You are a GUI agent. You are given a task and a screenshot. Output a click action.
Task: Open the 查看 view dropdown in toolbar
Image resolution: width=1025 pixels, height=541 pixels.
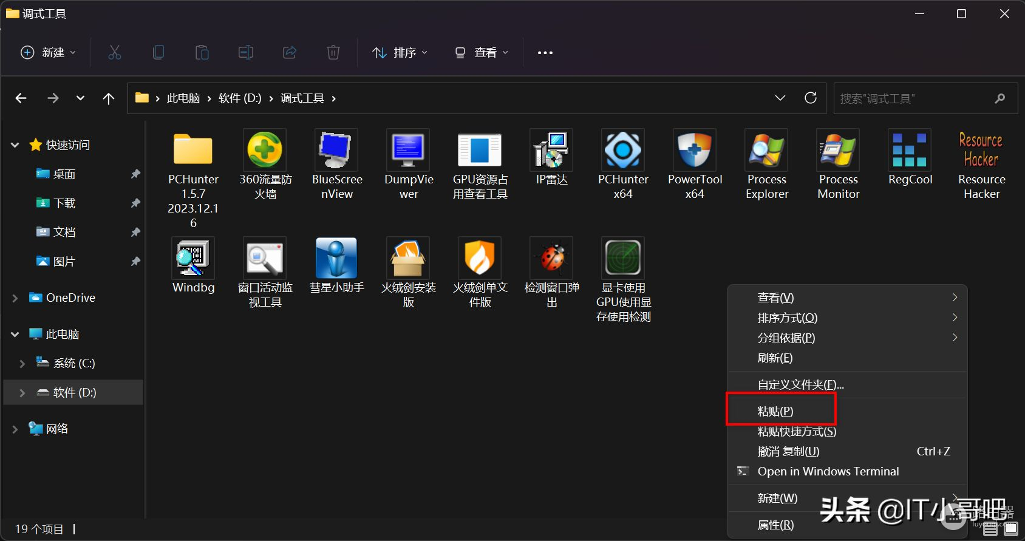(x=482, y=53)
